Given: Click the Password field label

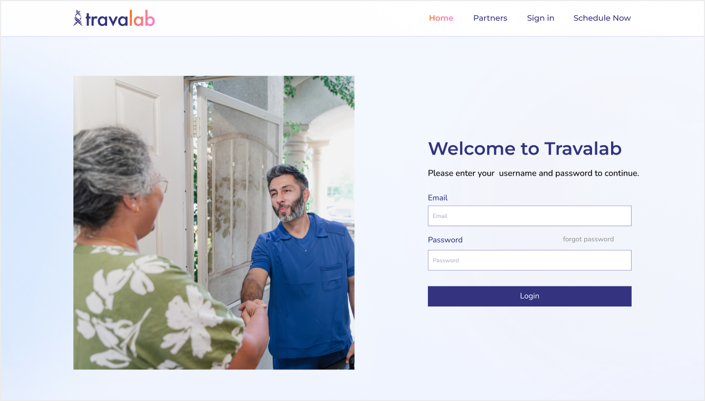Looking at the screenshot, I should coord(445,240).
